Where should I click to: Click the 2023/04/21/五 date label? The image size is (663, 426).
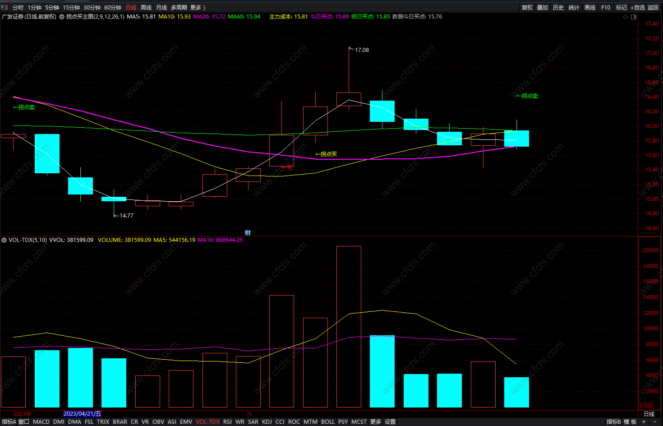coord(83,414)
